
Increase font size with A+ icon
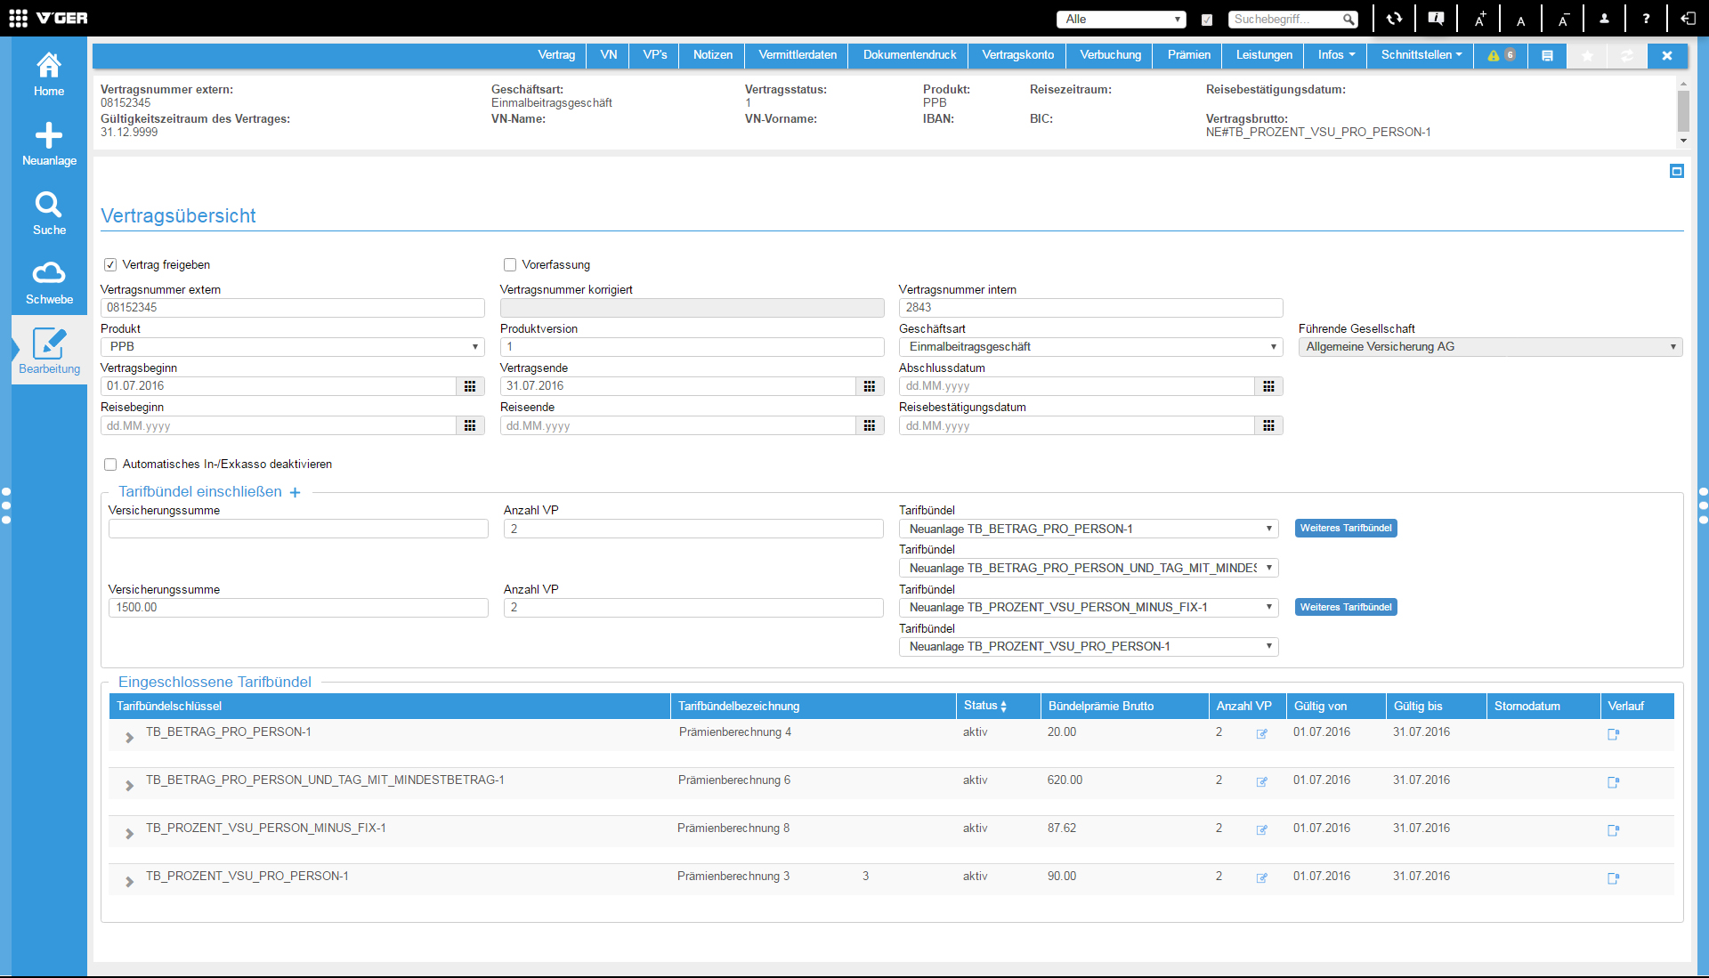[1479, 19]
